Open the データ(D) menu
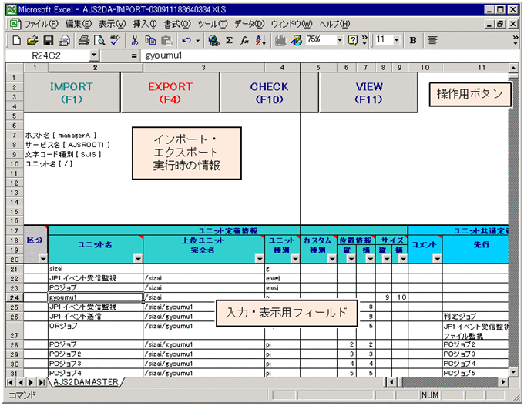This screenshot has height=406, width=524. [x=250, y=24]
